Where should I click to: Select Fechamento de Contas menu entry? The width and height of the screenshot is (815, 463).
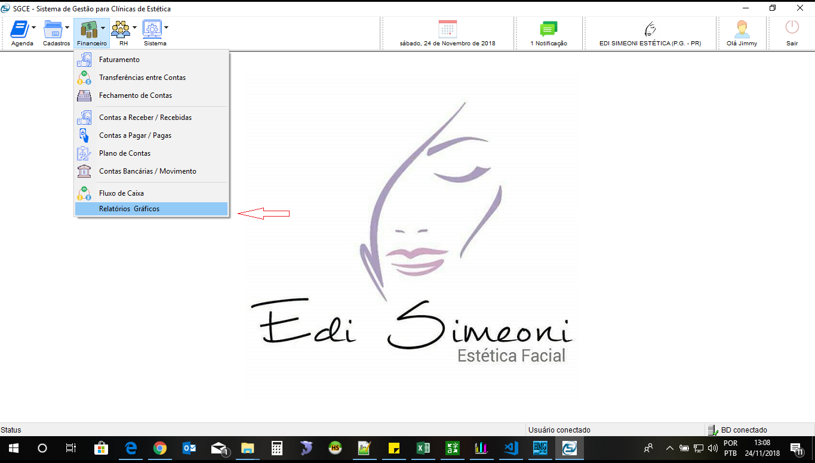pyautogui.click(x=151, y=95)
